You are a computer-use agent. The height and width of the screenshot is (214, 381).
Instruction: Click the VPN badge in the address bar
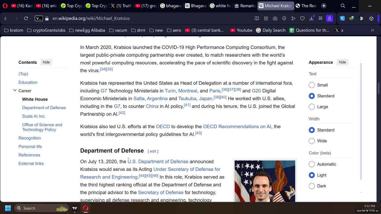pos(39,18)
